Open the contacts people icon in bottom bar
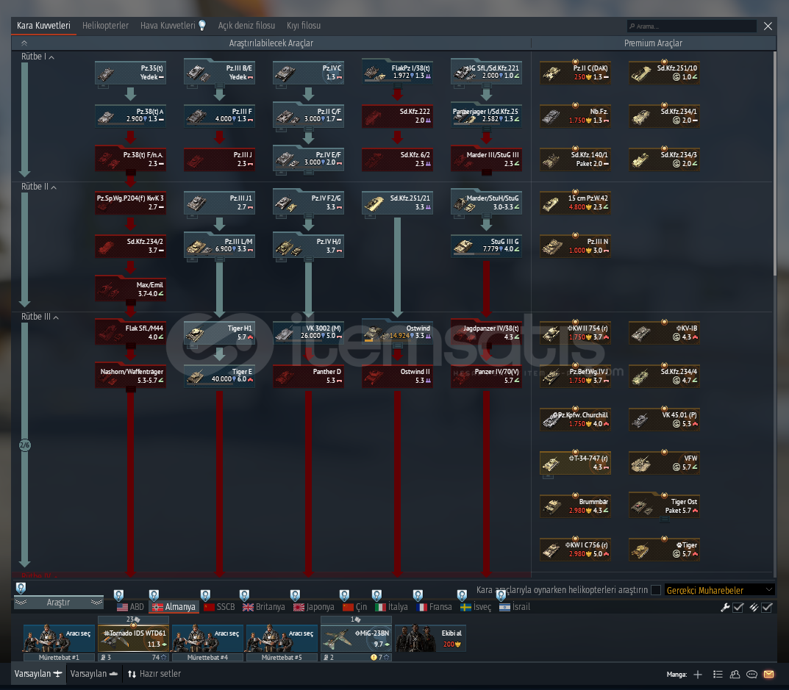This screenshot has height=690, width=789. pos(735,675)
